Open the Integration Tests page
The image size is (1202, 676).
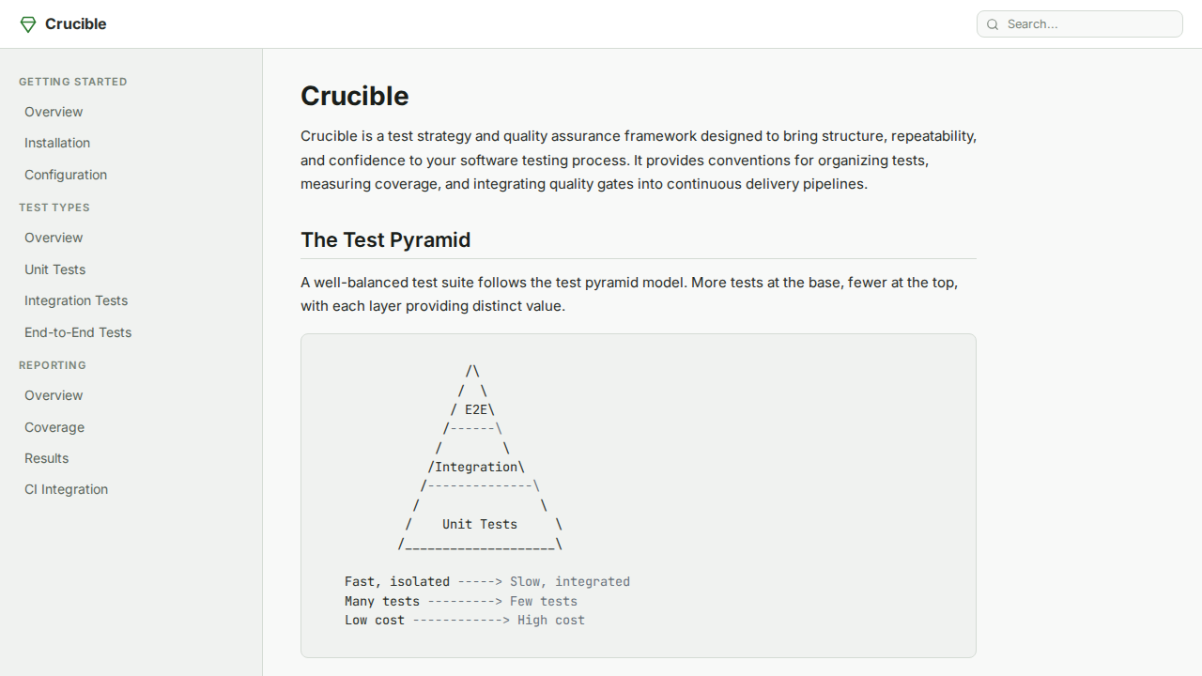(76, 300)
